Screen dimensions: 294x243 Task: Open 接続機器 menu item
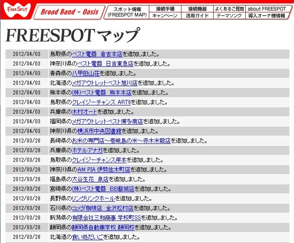[197, 9]
